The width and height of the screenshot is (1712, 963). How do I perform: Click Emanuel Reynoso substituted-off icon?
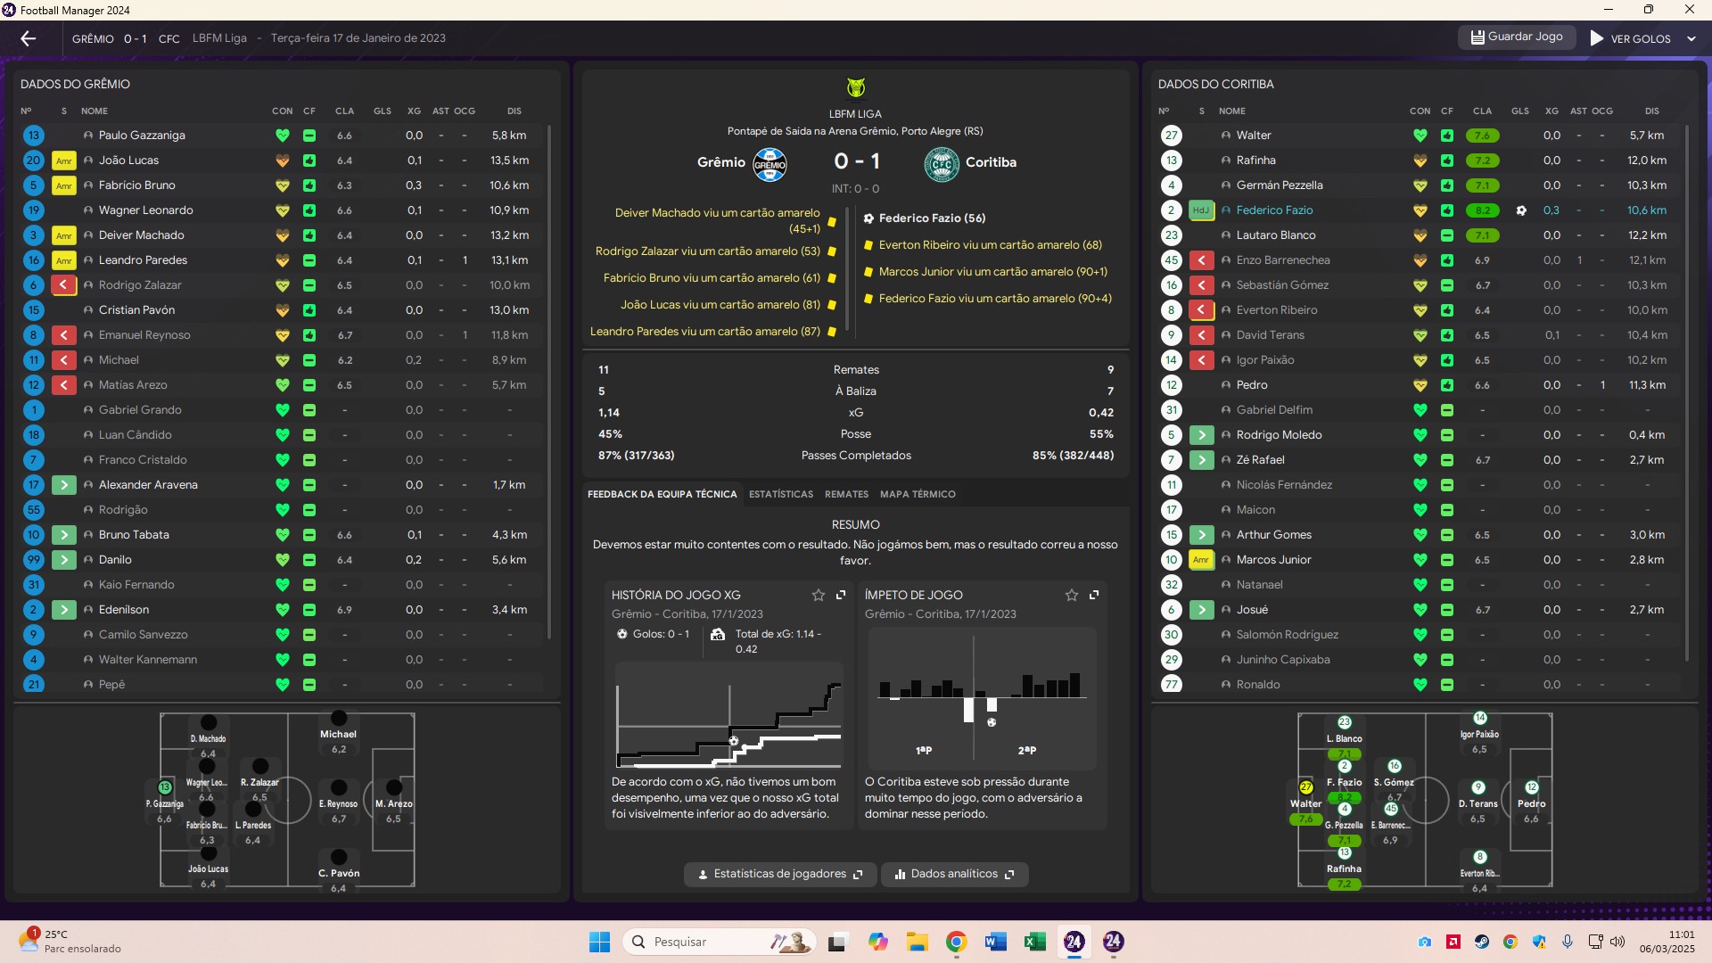click(63, 335)
